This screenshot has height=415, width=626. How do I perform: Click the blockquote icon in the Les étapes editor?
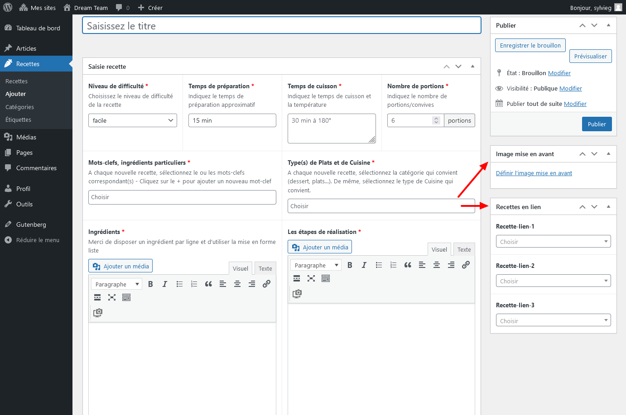point(408,265)
